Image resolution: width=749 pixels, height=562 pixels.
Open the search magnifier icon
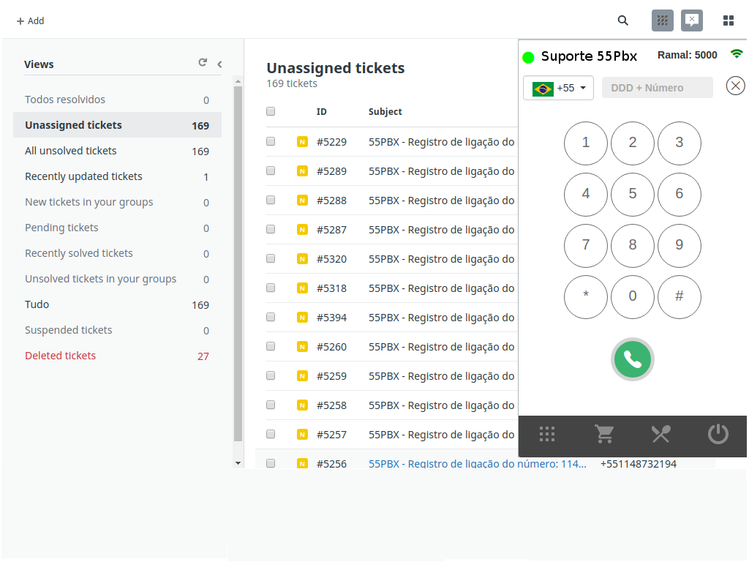click(x=623, y=20)
